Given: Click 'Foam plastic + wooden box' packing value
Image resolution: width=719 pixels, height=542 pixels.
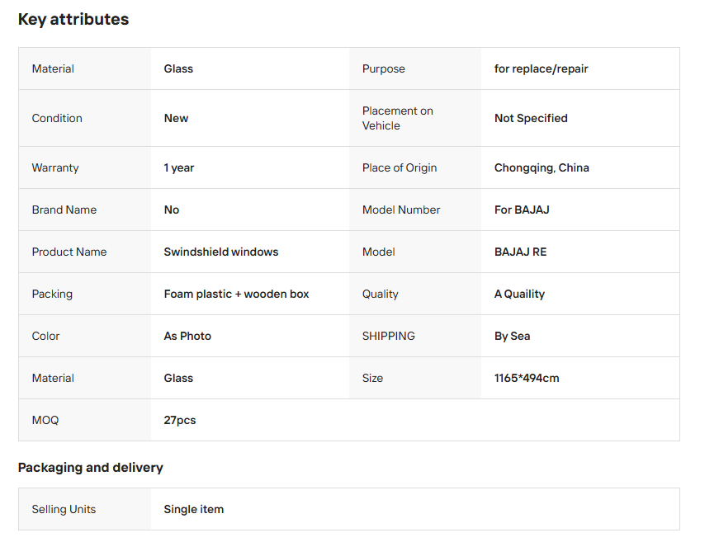Looking at the screenshot, I should (x=236, y=294).
